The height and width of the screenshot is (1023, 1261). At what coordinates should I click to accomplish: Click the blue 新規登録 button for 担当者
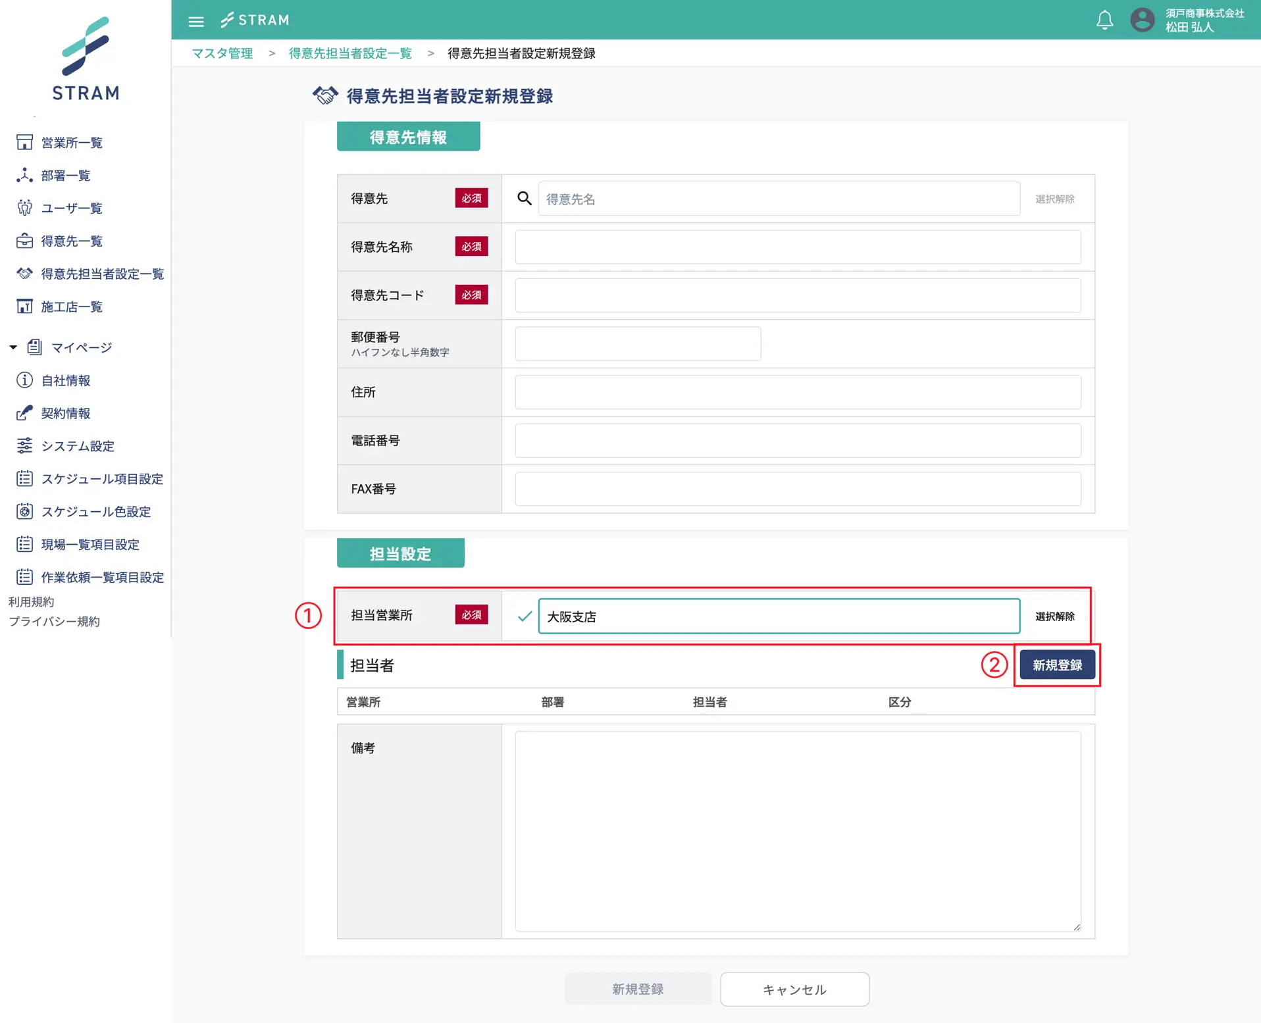pyautogui.click(x=1056, y=665)
